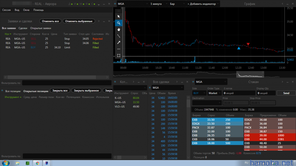
Task: Select the line drawing tool in chart
Action: pos(118,36)
